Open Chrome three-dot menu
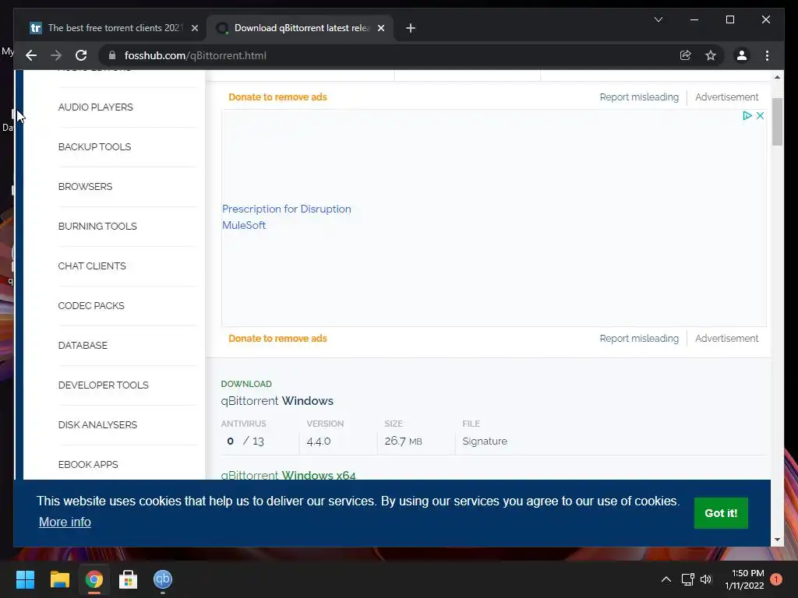The width and height of the screenshot is (798, 598). coord(767,55)
